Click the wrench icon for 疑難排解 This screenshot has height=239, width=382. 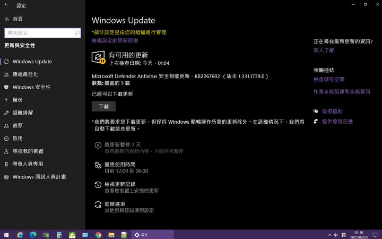point(6,113)
